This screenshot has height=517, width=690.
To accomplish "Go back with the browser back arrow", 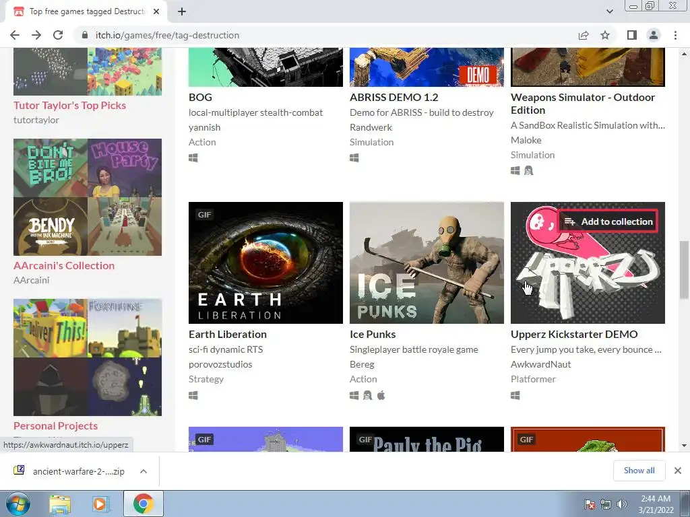I will tap(15, 35).
